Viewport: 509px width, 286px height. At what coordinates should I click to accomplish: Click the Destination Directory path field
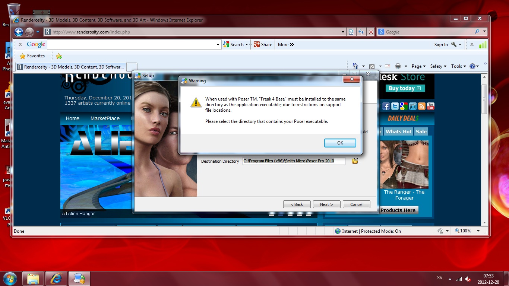click(x=294, y=161)
